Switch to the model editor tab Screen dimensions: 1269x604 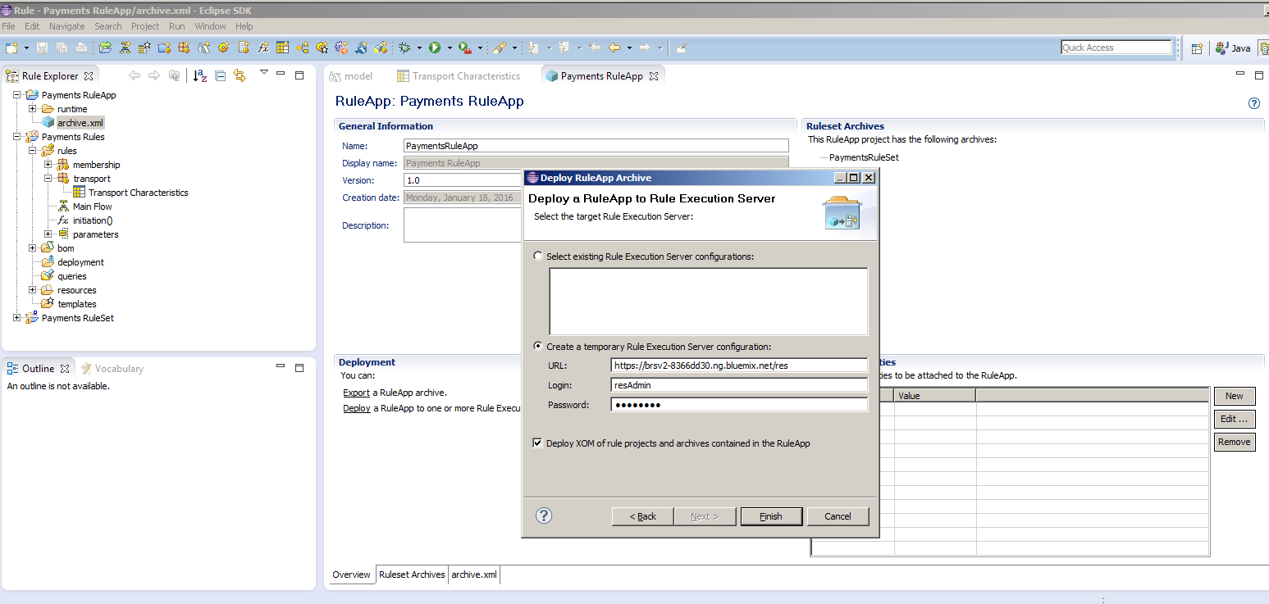350,76
